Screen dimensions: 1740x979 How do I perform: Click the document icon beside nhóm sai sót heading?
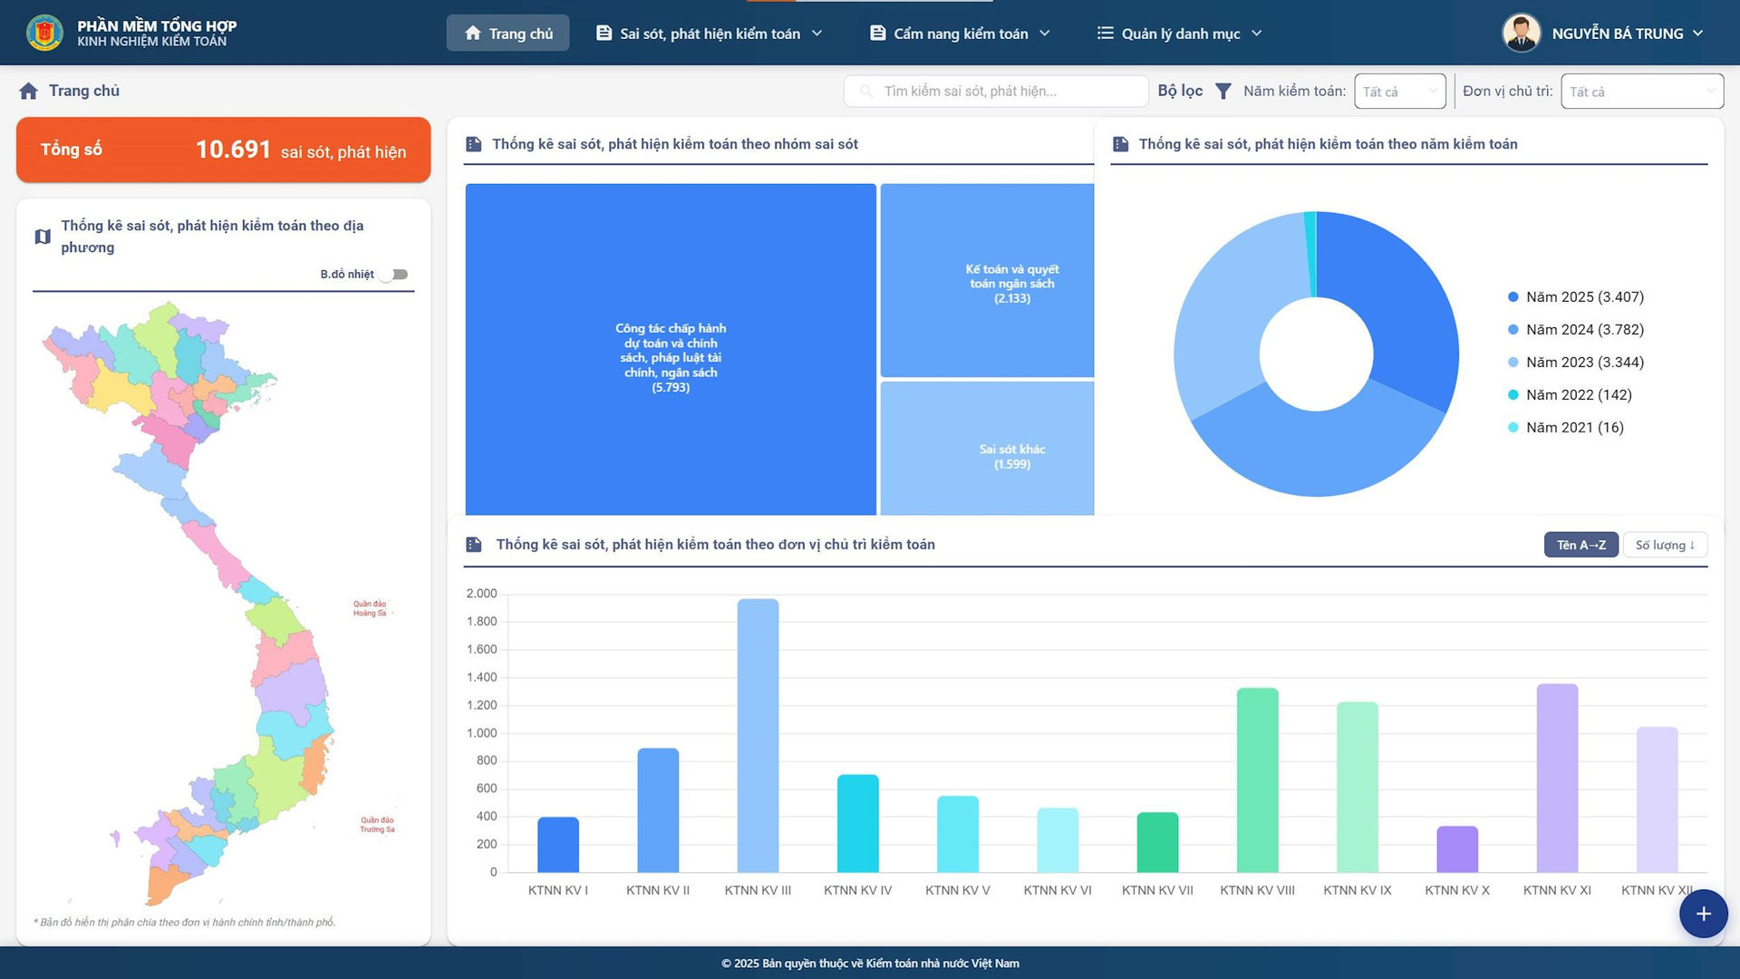tap(473, 144)
